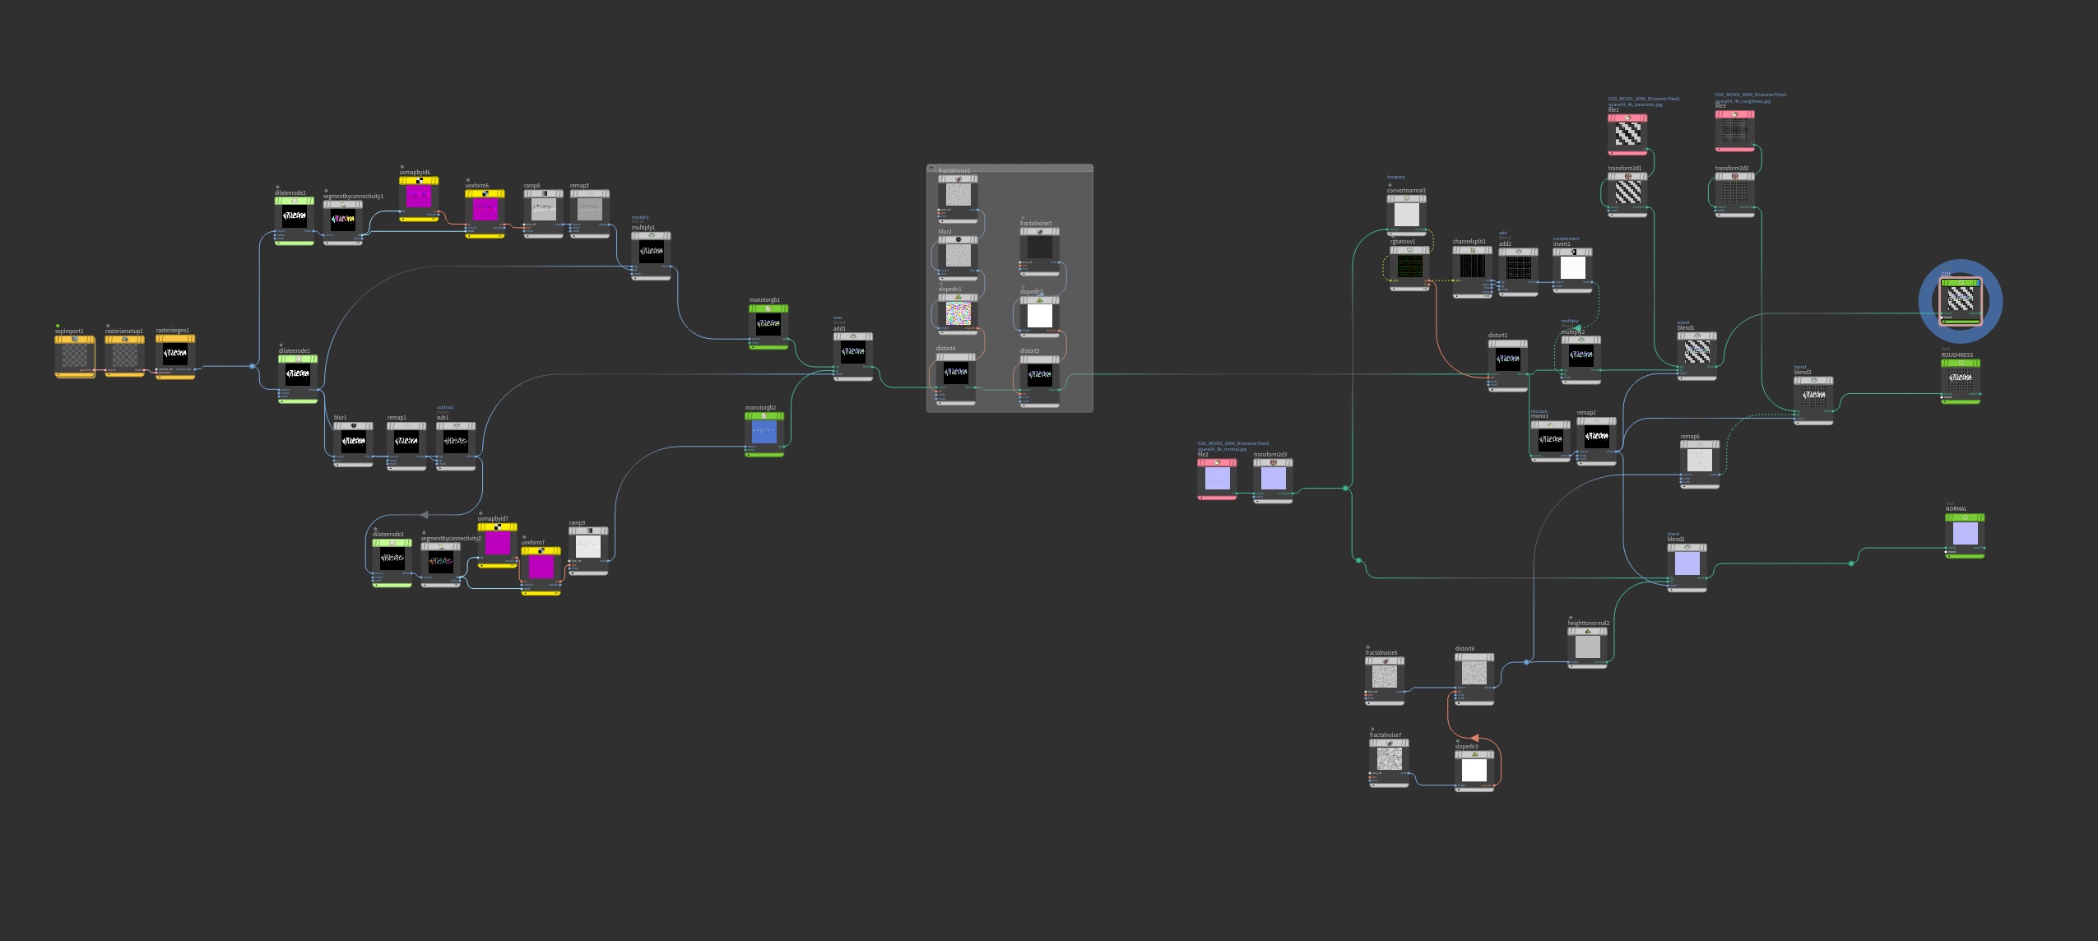Select the remap1 node
2098x941 pixels.
(x=406, y=445)
